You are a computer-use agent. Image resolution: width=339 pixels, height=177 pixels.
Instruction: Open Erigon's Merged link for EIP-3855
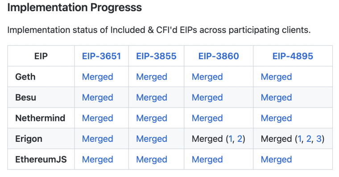tap(152, 139)
